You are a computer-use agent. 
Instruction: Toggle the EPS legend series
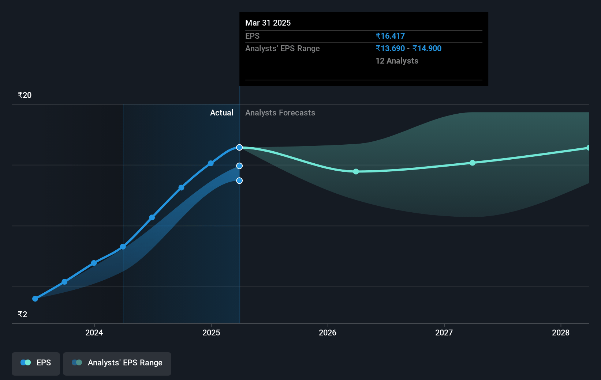pyautogui.click(x=36, y=364)
